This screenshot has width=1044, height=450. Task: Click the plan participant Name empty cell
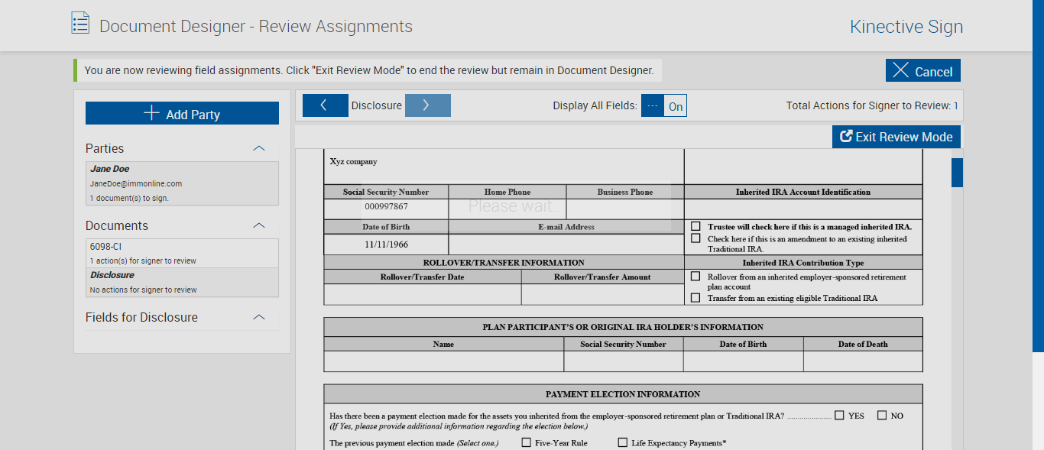(444, 361)
